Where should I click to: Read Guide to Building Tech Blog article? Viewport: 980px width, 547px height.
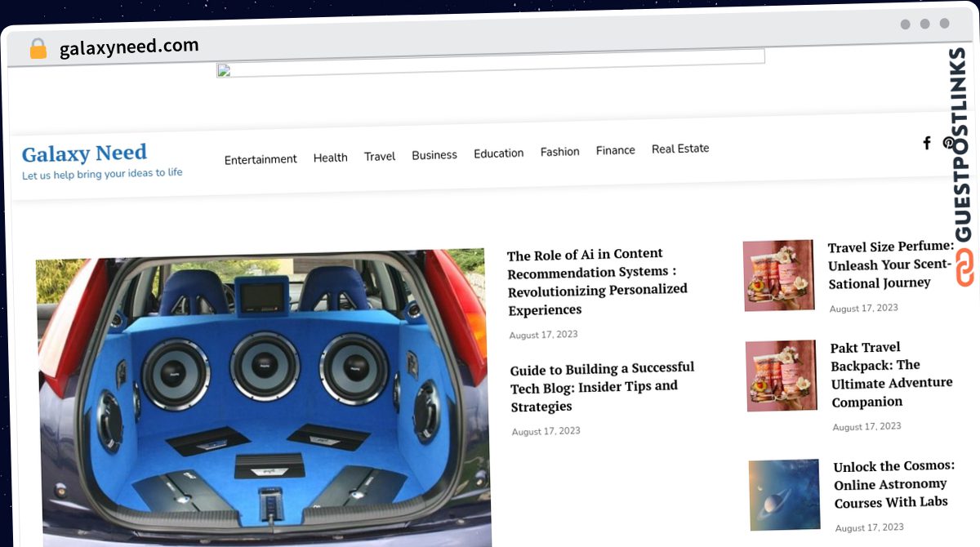pyautogui.click(x=603, y=387)
